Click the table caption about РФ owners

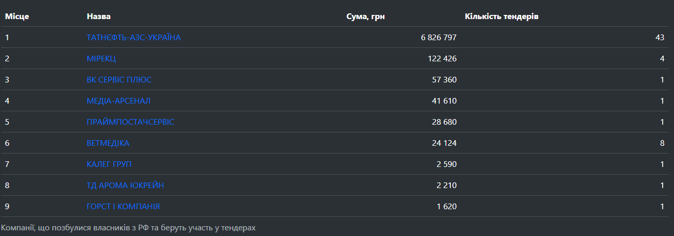click(128, 227)
